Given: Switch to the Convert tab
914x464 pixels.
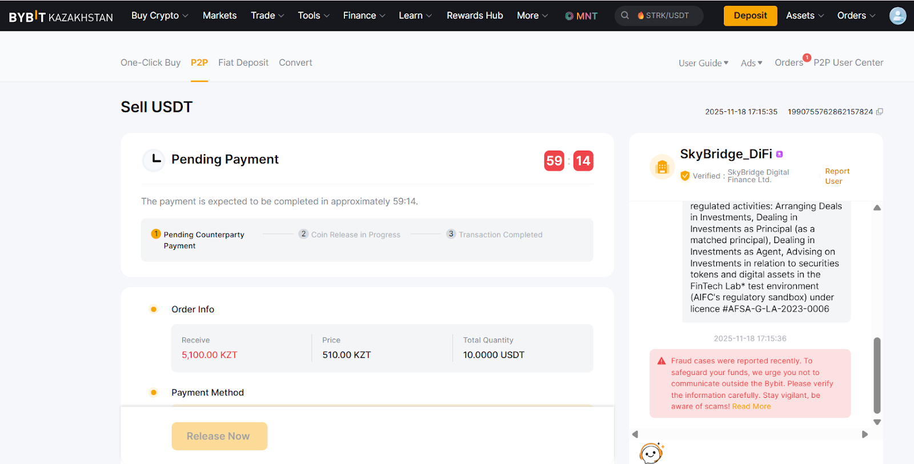Looking at the screenshot, I should [295, 63].
